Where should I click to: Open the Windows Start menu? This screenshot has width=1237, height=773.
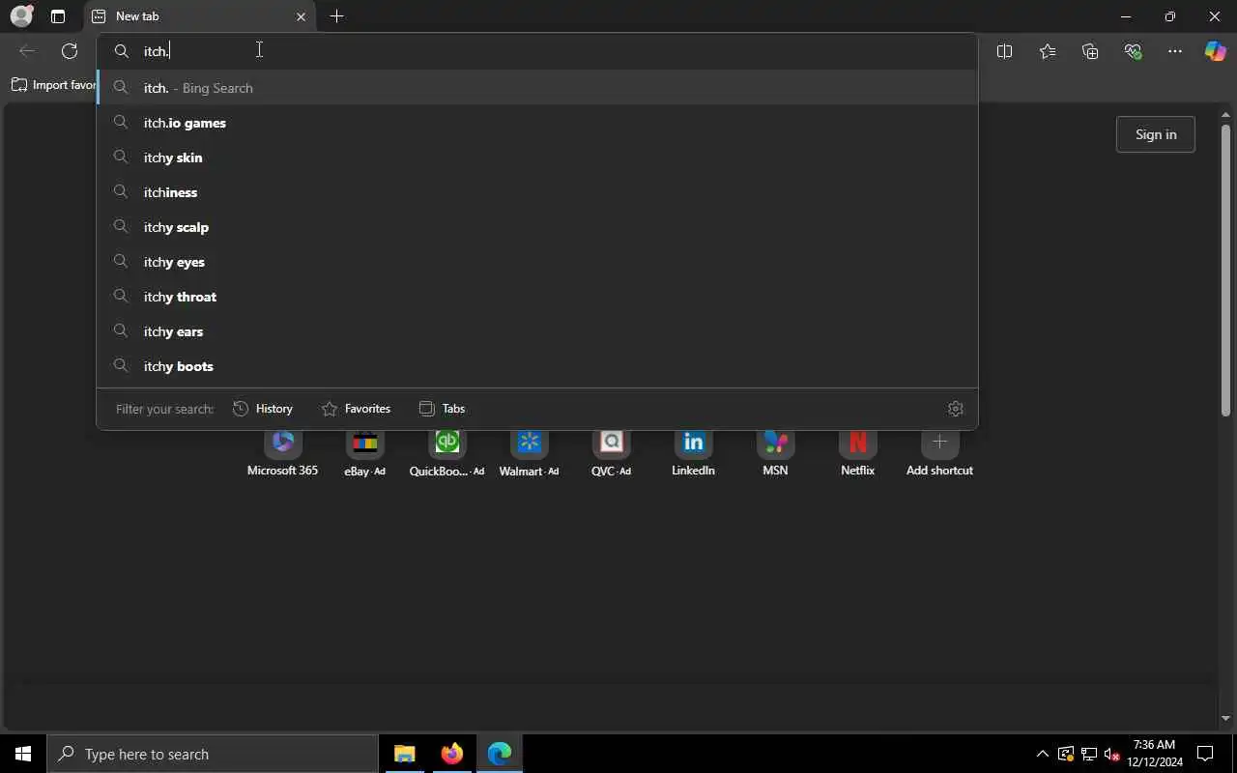pyautogui.click(x=23, y=754)
